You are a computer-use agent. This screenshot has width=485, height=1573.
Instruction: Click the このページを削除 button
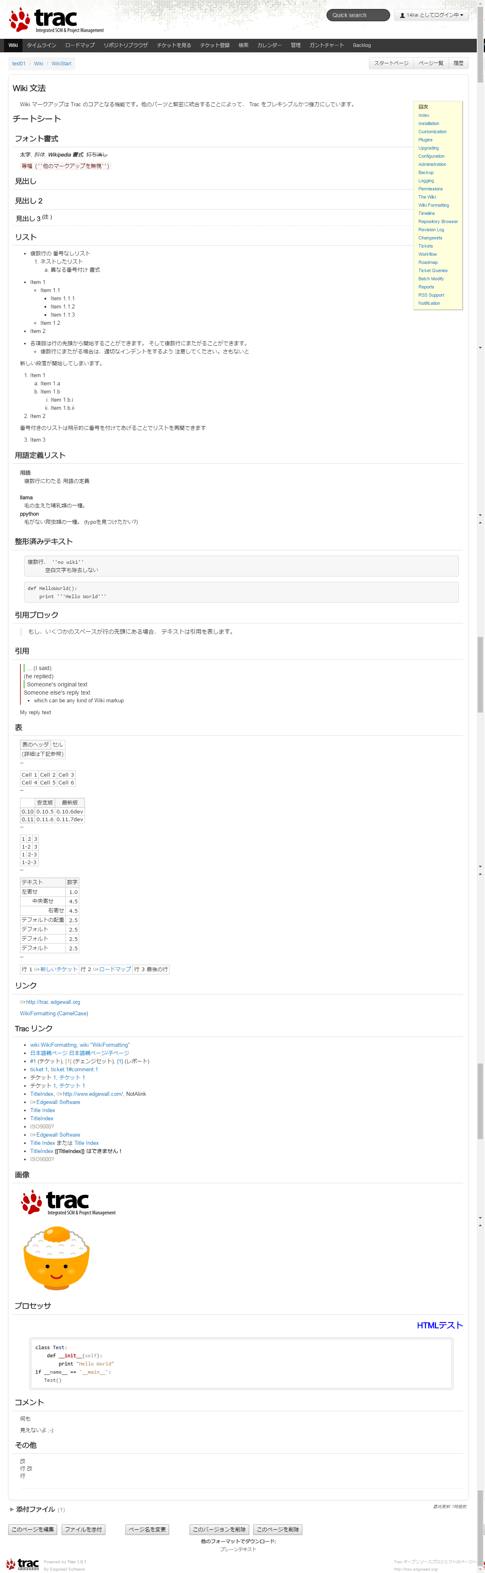[x=278, y=1530]
